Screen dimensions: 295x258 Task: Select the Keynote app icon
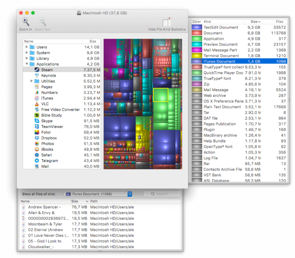(x=37, y=75)
